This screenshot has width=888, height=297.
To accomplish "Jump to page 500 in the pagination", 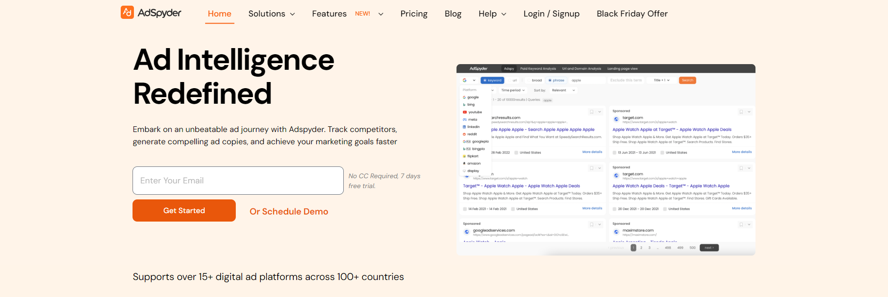I will click(692, 247).
